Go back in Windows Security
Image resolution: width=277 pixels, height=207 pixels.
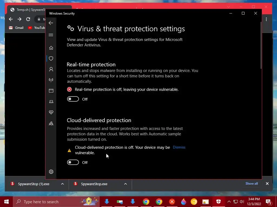(51, 23)
